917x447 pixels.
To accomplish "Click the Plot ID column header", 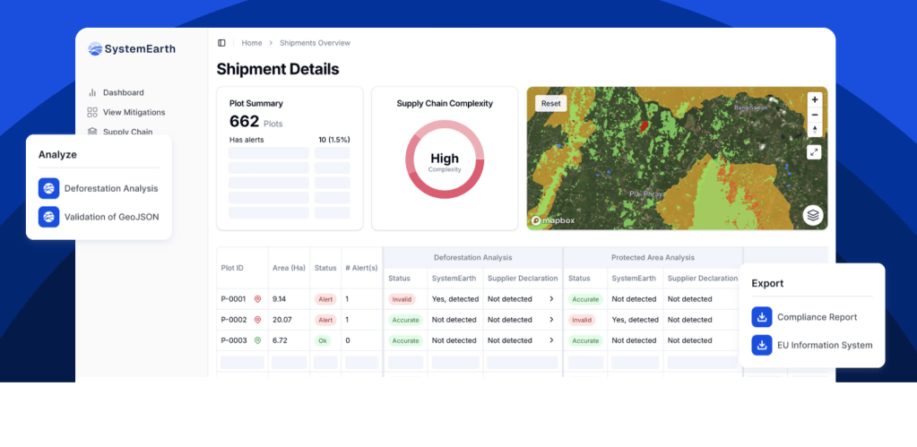I will [x=232, y=268].
